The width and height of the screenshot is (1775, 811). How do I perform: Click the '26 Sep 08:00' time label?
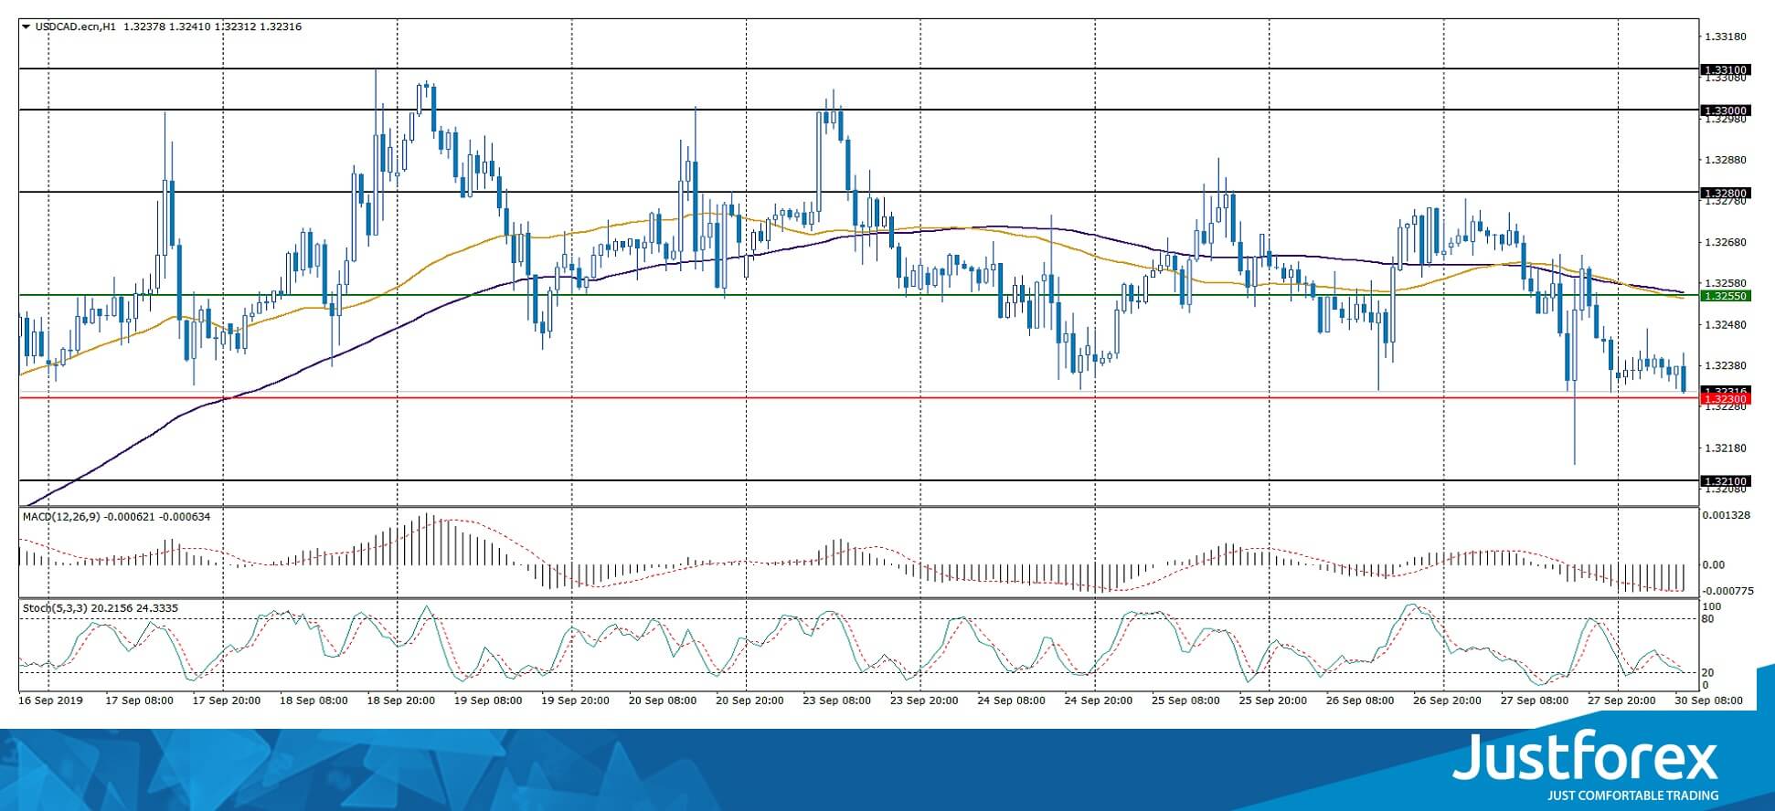coord(1361,700)
